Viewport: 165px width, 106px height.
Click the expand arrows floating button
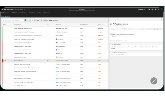154,81
